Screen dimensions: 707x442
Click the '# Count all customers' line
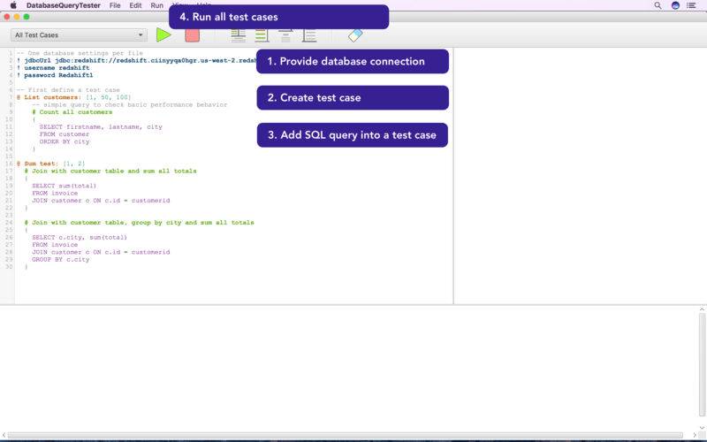72,112
